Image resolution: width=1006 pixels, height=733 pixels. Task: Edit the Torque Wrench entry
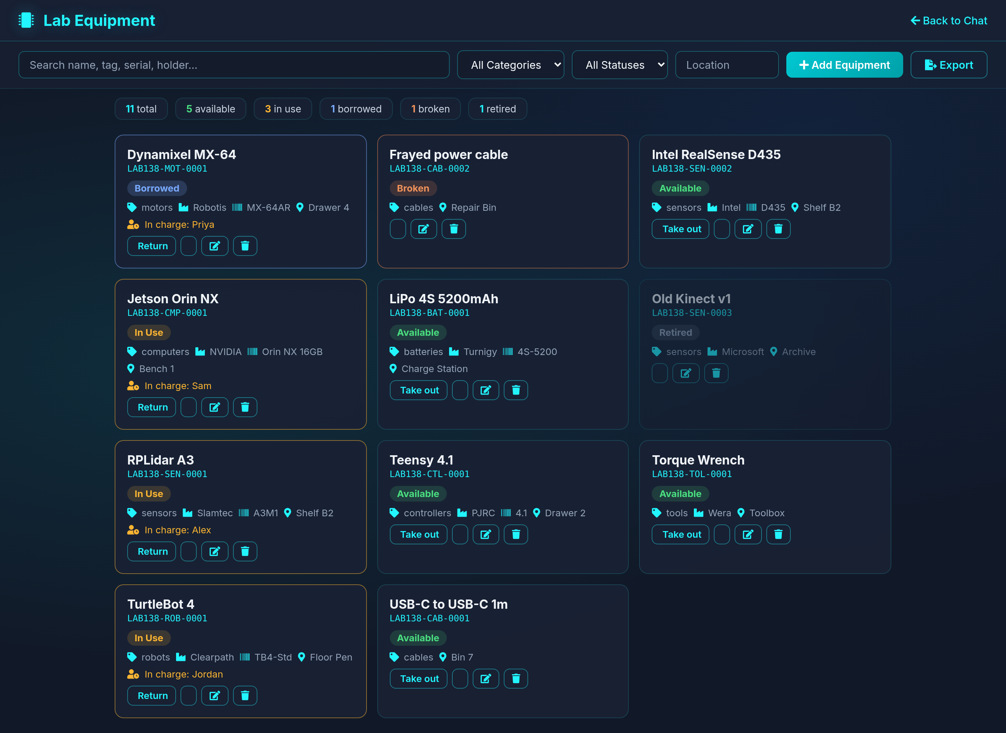pyautogui.click(x=748, y=534)
